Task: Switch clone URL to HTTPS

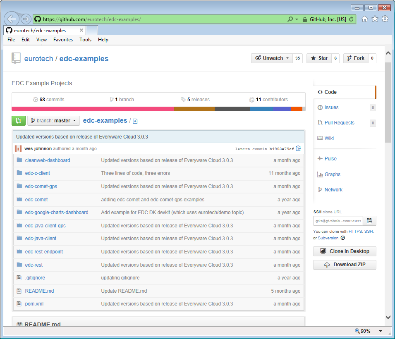Action: tap(355, 231)
